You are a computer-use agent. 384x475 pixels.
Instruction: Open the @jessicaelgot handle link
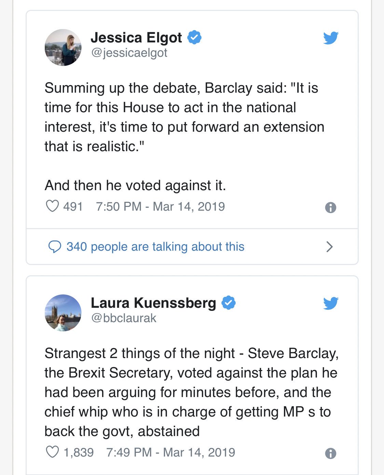[129, 53]
